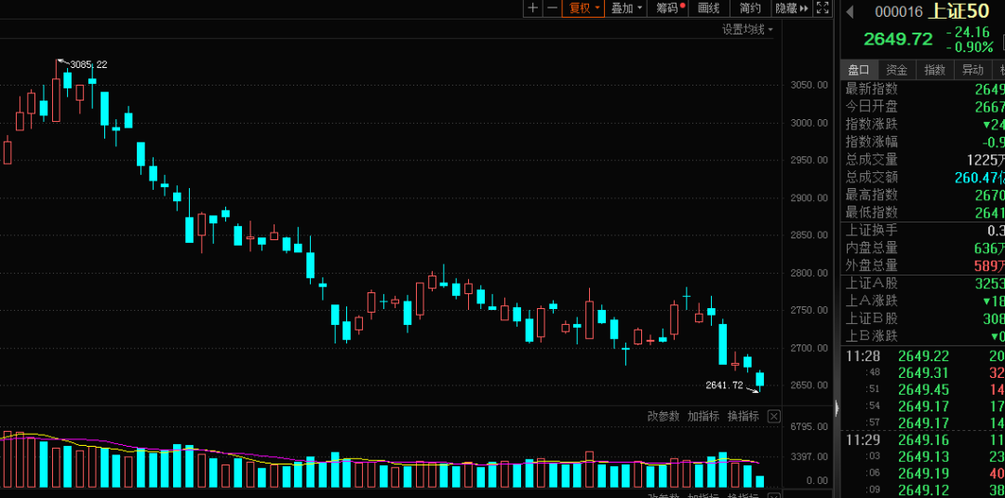
Task: Close the volume indicator panel with X
Action: 773,416
